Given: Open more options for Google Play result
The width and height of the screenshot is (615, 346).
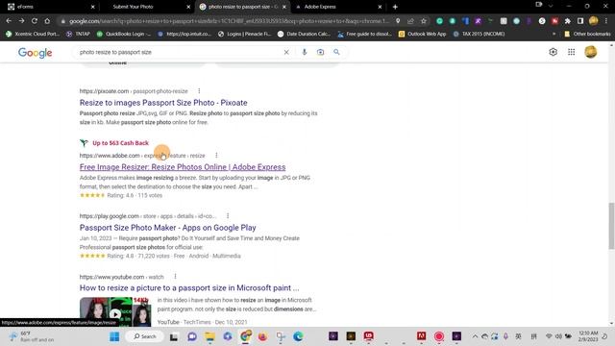Looking at the screenshot, I should tap(228, 215).
